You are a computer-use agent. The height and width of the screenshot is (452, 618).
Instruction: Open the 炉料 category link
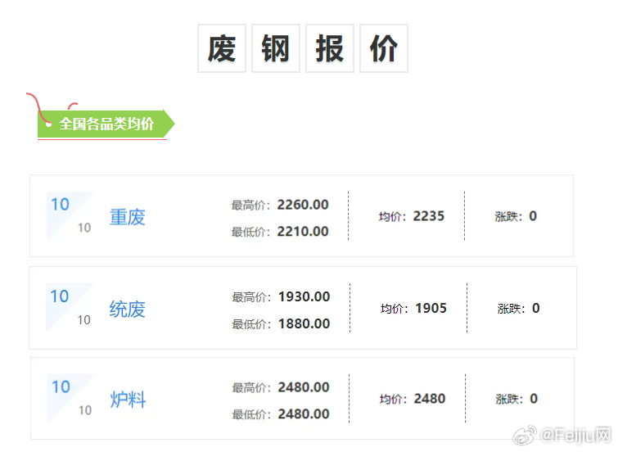(x=128, y=400)
